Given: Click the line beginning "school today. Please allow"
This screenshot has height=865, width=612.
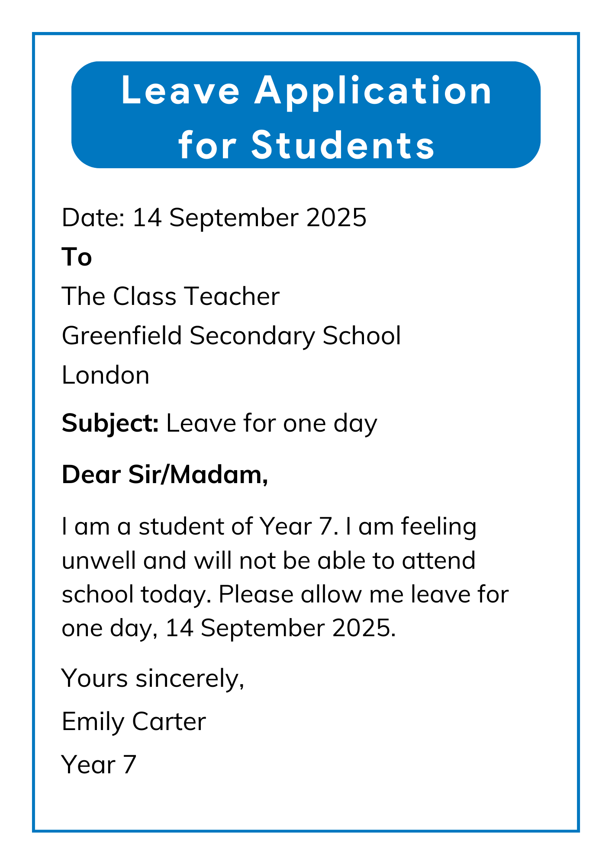Looking at the screenshot, I should 285,595.
